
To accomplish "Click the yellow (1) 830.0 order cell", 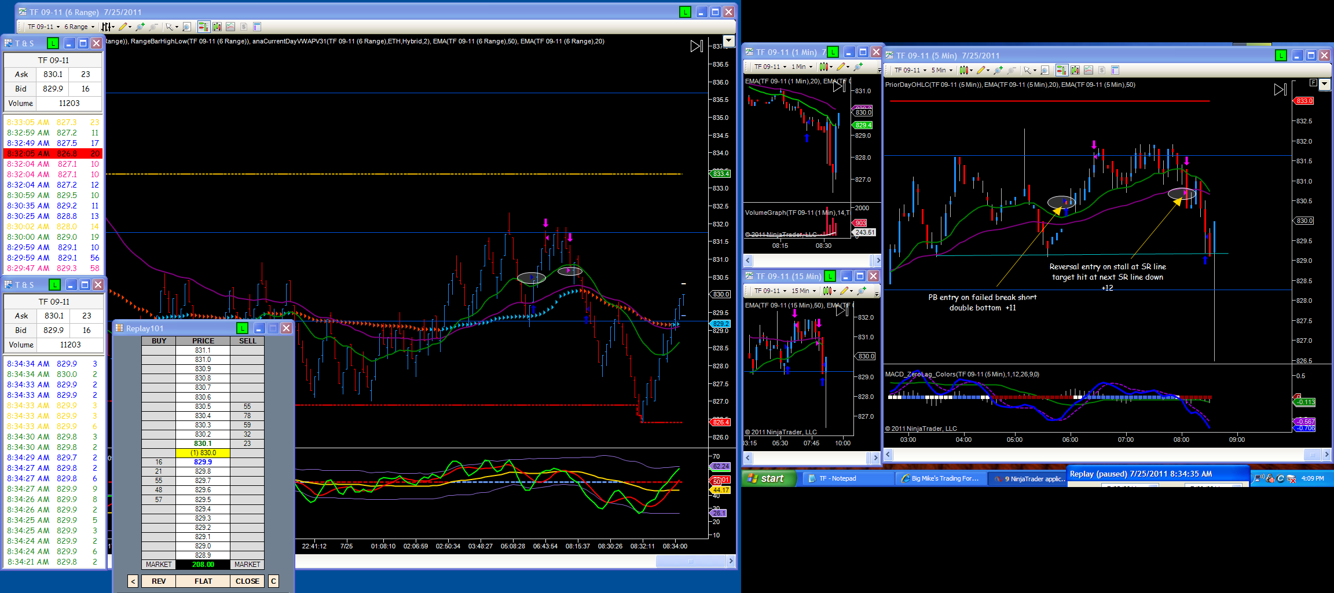I will tap(203, 453).
